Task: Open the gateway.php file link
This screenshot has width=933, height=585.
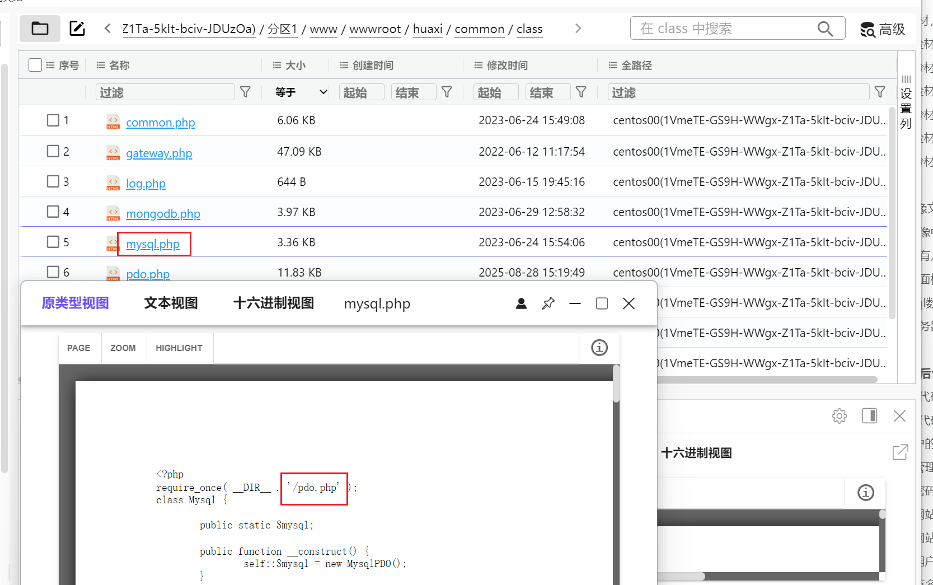Action: (x=159, y=153)
